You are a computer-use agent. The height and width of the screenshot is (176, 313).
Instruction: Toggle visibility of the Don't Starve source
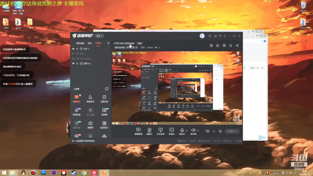point(73,59)
